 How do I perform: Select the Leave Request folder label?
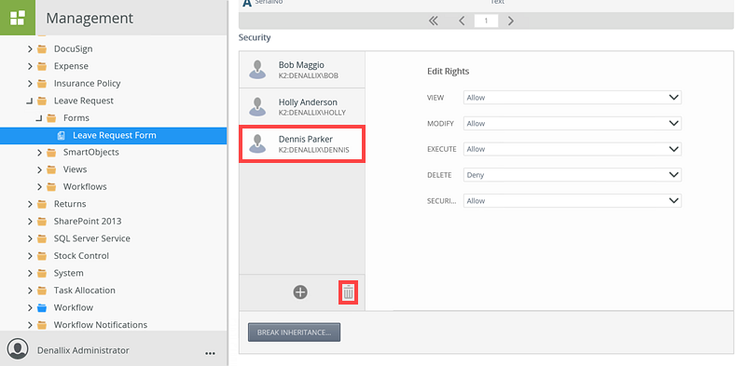point(84,101)
